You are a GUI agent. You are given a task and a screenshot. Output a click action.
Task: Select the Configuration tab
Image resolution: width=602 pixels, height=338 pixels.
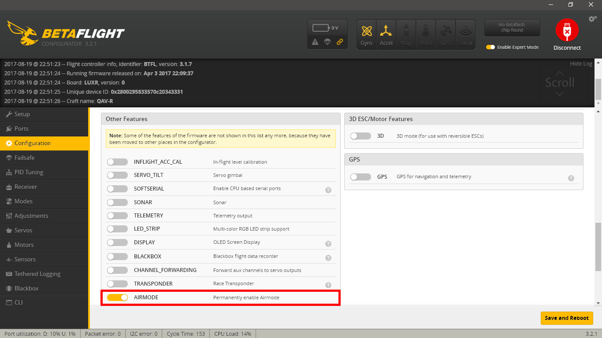tap(44, 143)
